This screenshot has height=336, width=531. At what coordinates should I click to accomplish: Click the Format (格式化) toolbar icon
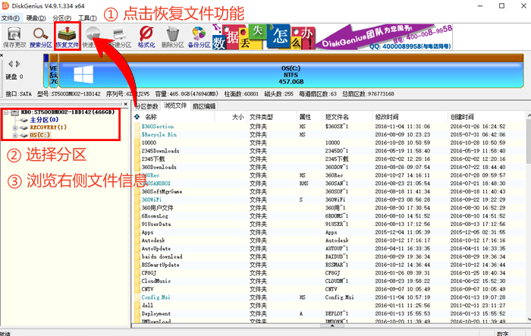(146, 37)
